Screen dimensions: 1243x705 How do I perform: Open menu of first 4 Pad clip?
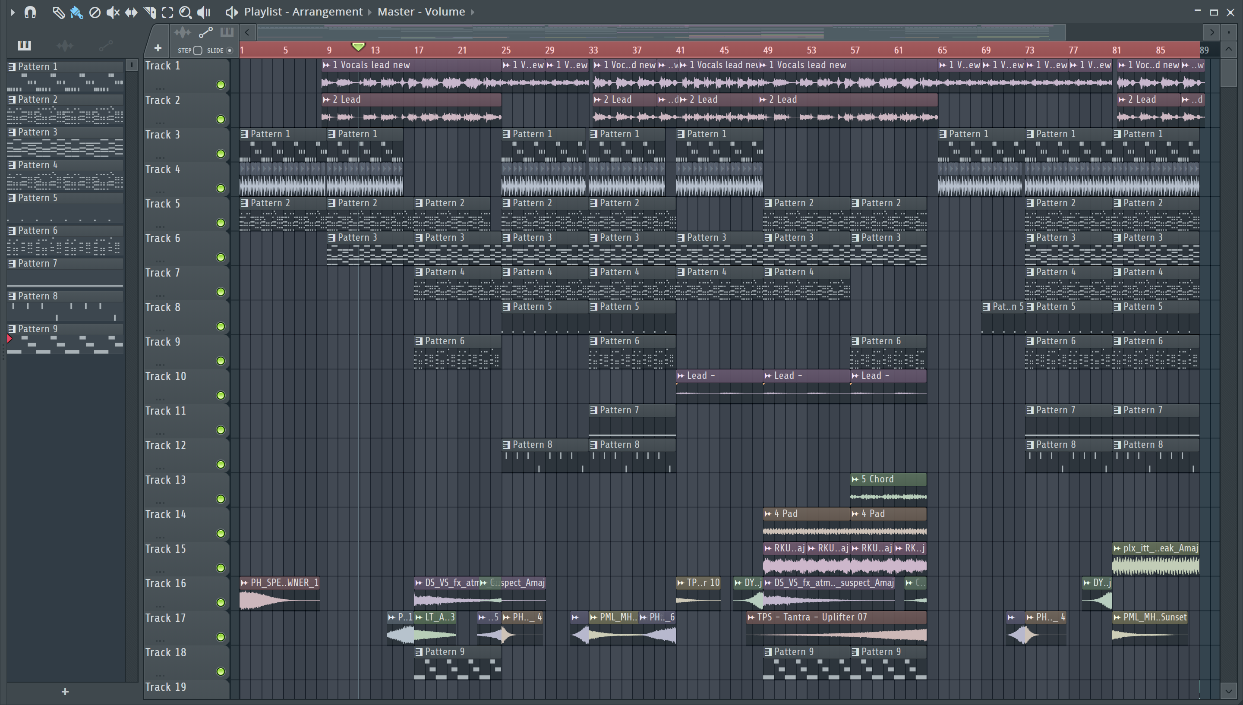click(x=768, y=514)
